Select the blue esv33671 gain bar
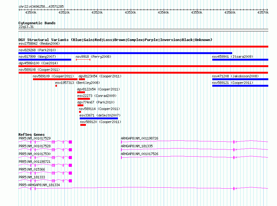 (x=99, y=118)
